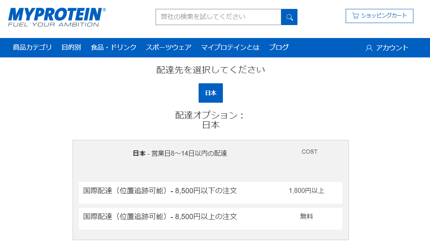Open the マイプロテインとは menu
Image resolution: width=430 pixels, height=245 pixels.
click(x=230, y=48)
